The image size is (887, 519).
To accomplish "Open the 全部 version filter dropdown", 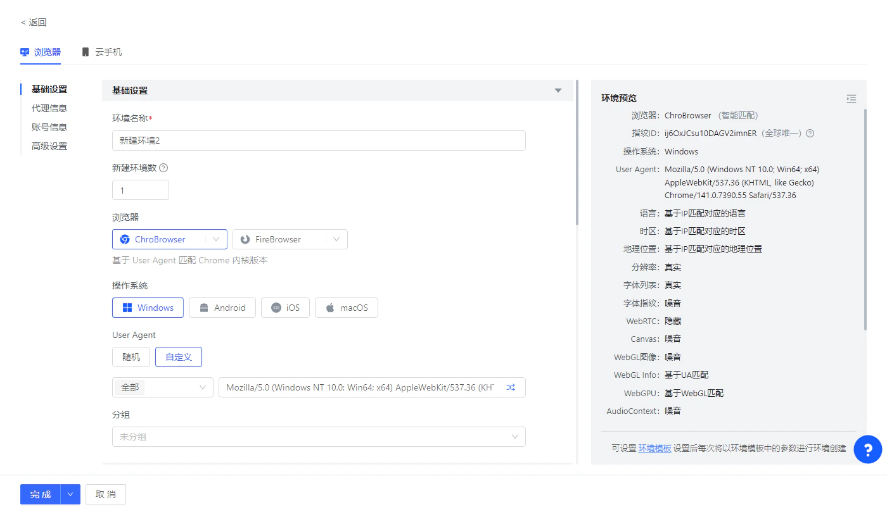I will [x=163, y=387].
